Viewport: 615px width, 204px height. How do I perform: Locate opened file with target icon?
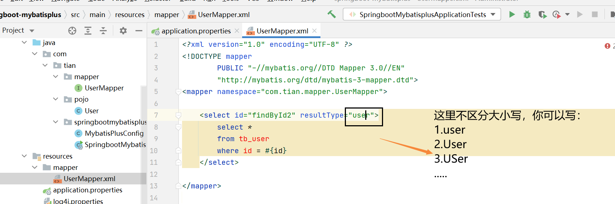72,30
